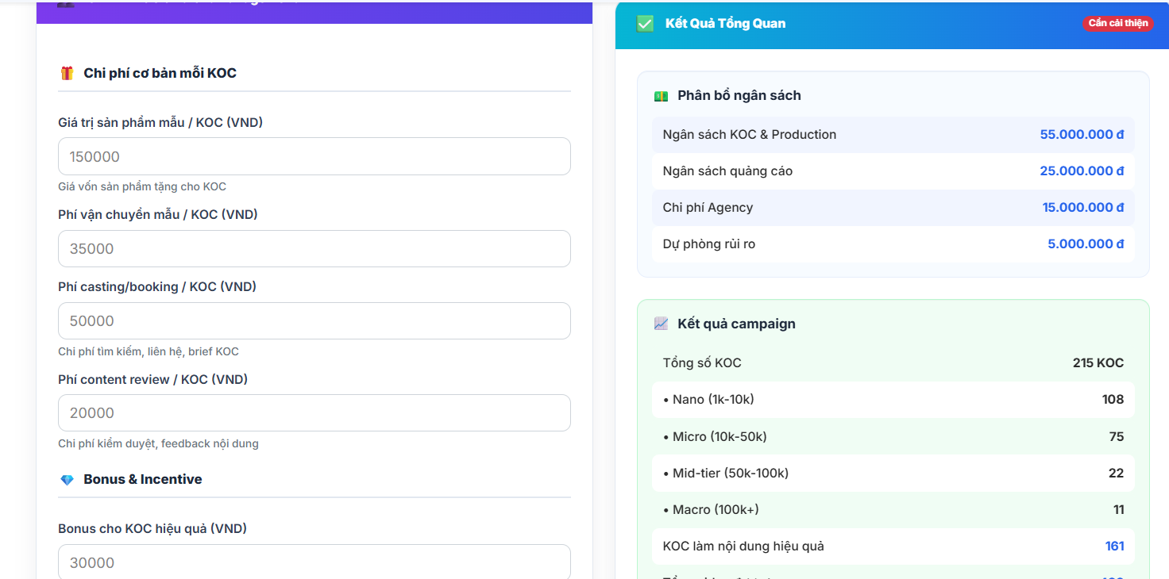Image resolution: width=1169 pixels, height=579 pixels.
Task: Focus the Bonus cho KOC hiệu quả input
Action: (314, 562)
